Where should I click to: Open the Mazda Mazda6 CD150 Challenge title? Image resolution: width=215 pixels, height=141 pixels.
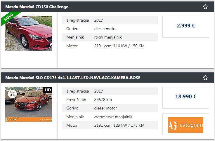pos(37,7)
